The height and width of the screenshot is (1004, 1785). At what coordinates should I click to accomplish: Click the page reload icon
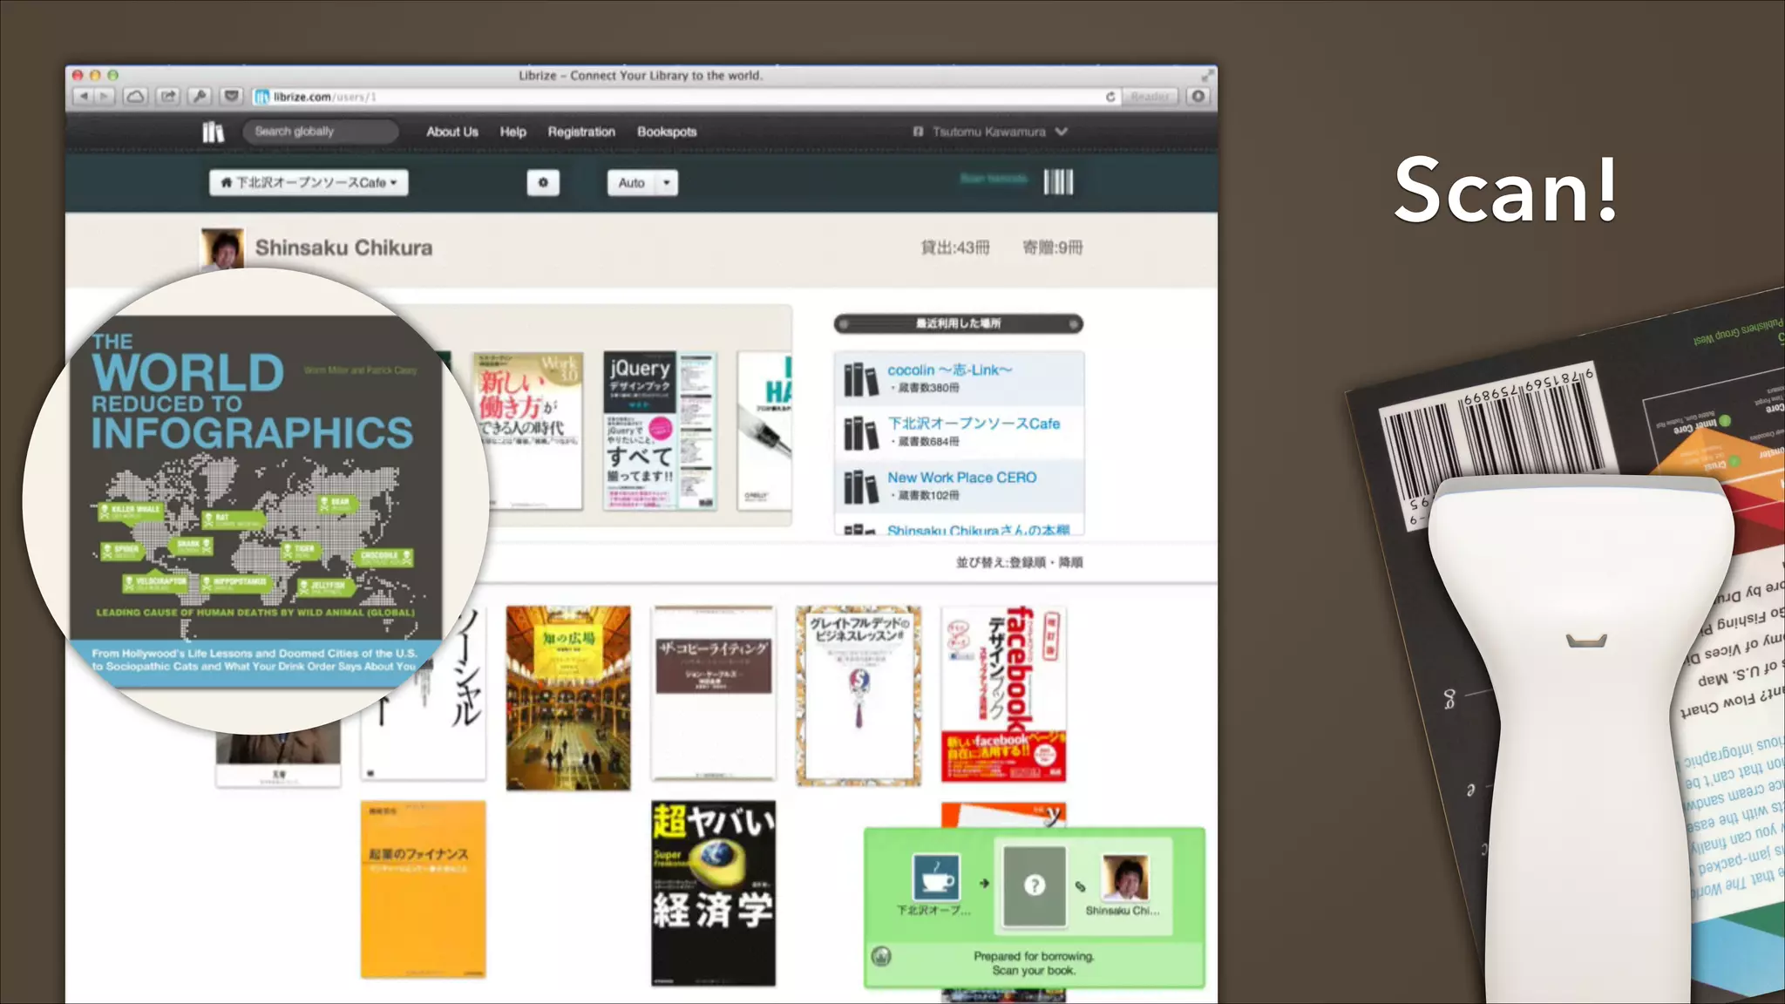point(1110,97)
